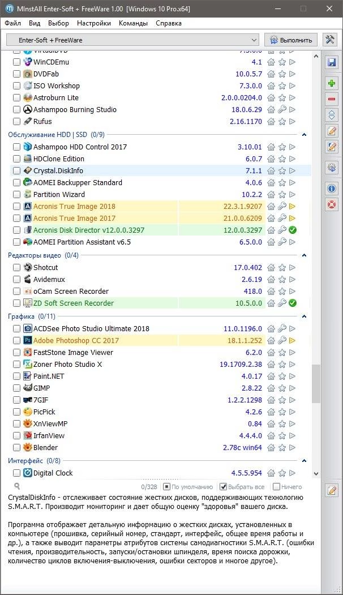Collapse the Графика group
This screenshot has width=343, height=595.
304,316
